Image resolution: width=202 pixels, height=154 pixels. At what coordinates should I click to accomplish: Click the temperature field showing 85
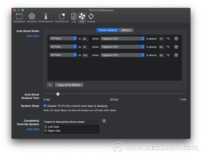(x=162, y=47)
